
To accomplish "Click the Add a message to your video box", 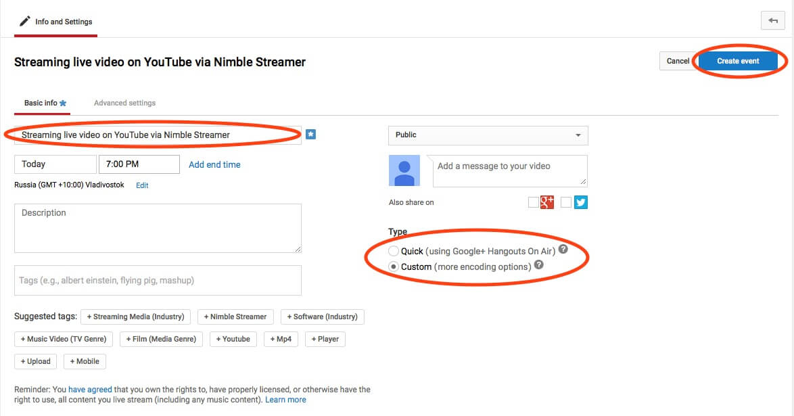I will [x=510, y=171].
